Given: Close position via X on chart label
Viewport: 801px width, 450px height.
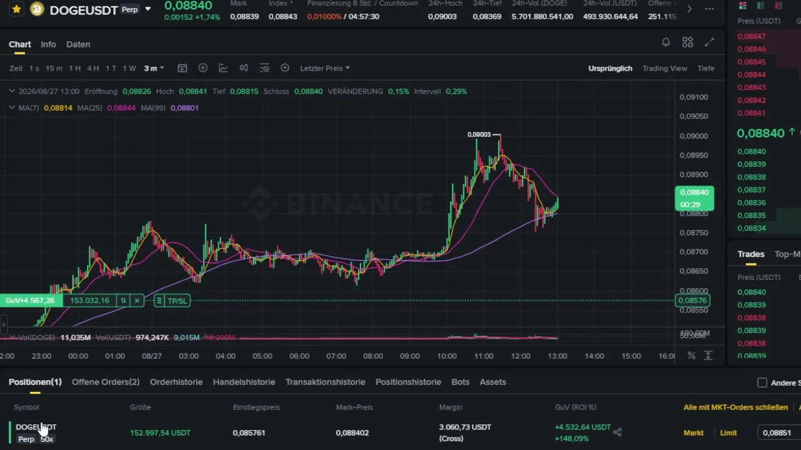Looking at the screenshot, I should click(x=137, y=301).
